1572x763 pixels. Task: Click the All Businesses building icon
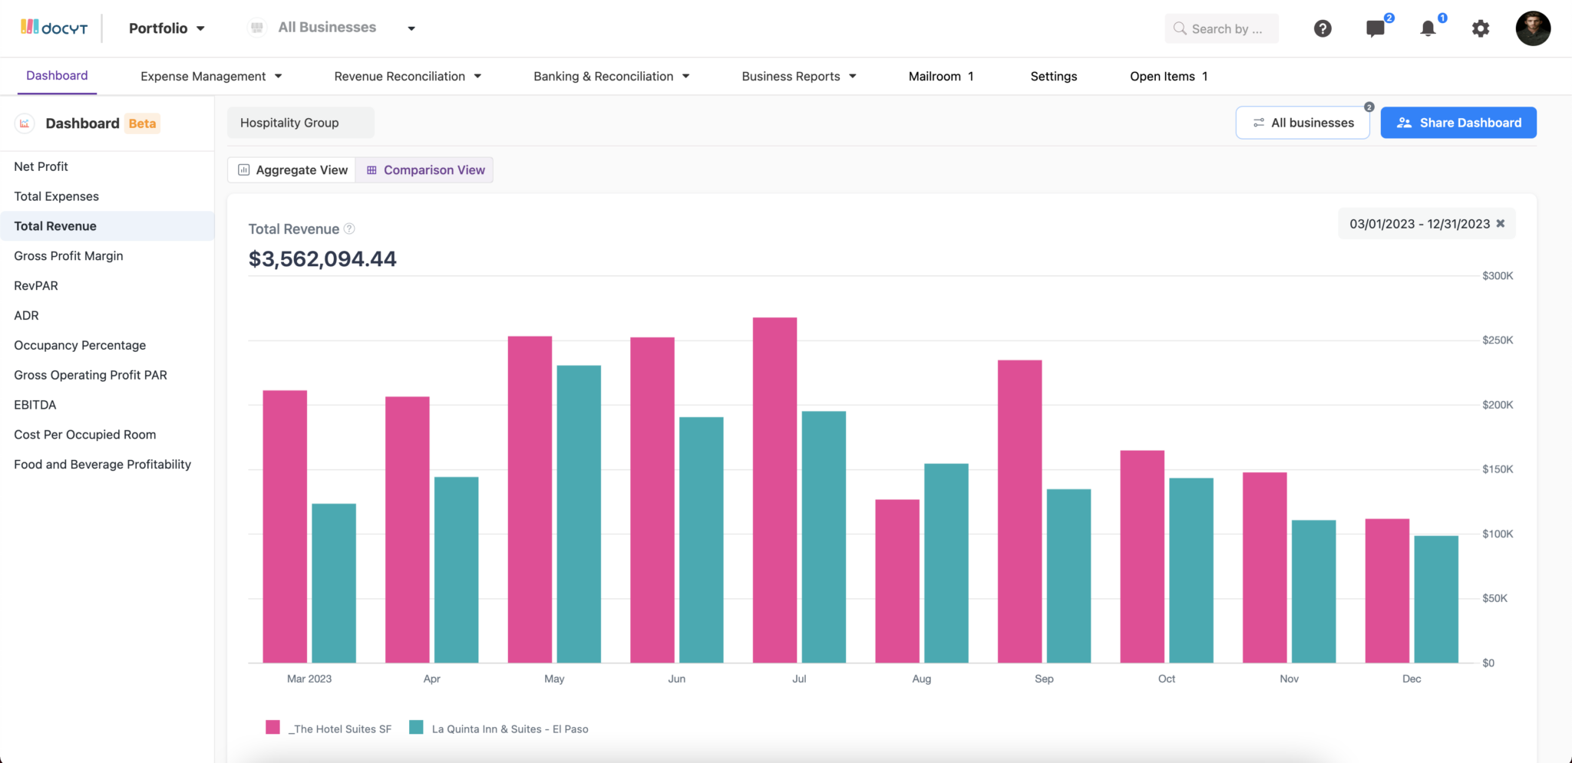coord(257,28)
